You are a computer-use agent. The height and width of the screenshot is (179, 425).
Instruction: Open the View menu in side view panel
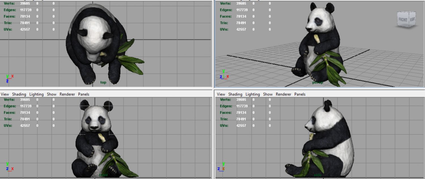pyautogui.click(x=221, y=94)
